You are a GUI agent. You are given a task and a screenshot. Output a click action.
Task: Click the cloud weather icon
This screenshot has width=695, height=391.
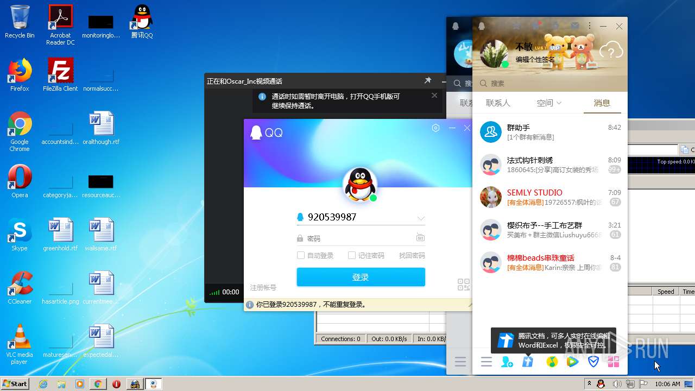[611, 51]
